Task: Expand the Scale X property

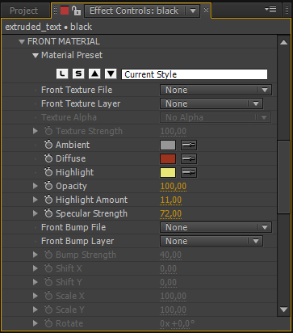Action: [x=36, y=296]
